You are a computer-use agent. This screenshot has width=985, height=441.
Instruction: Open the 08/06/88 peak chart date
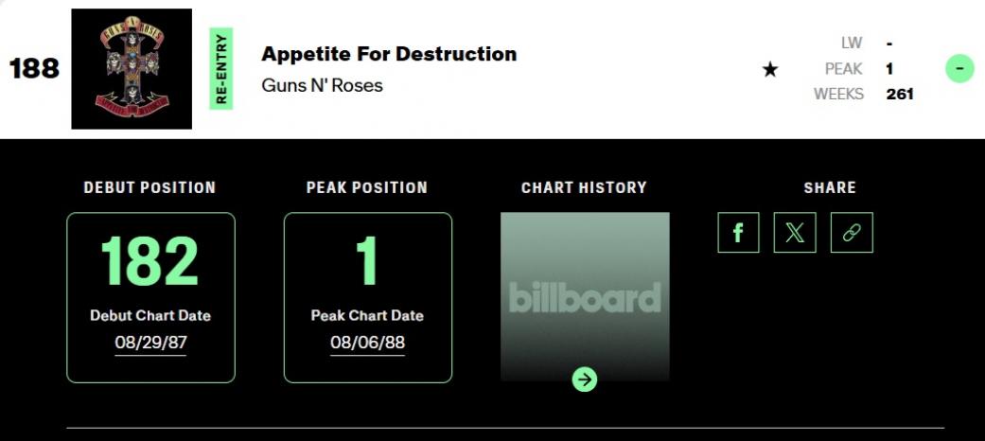367,342
